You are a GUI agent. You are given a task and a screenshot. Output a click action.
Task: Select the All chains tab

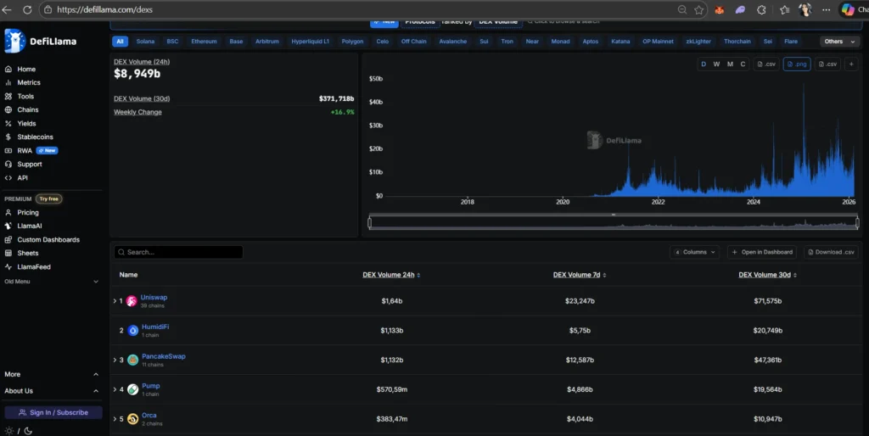[x=120, y=42]
